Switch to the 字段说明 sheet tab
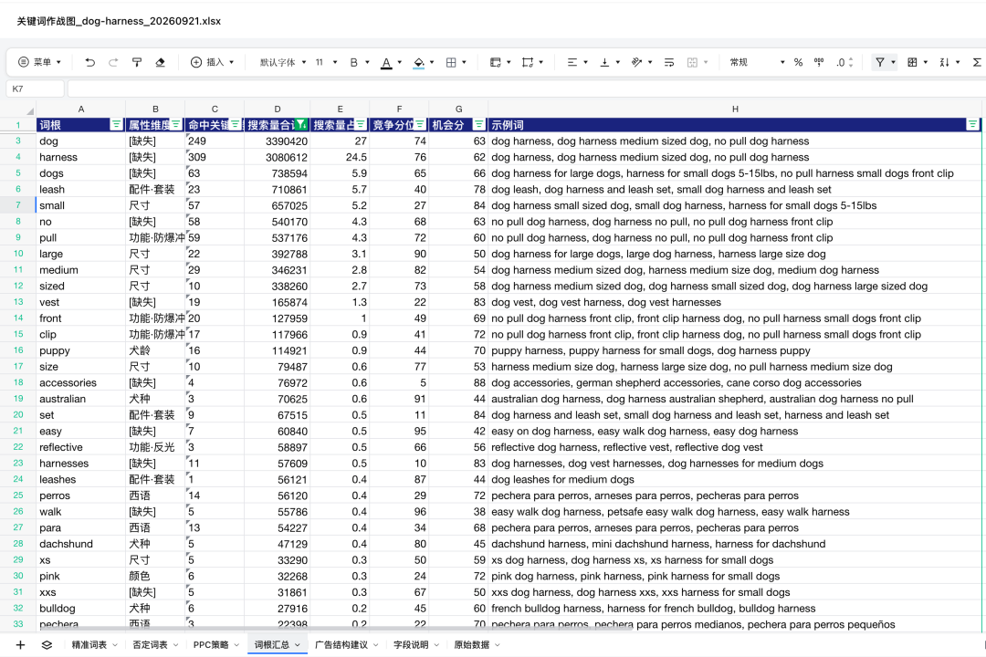This screenshot has width=986, height=657. [411, 645]
